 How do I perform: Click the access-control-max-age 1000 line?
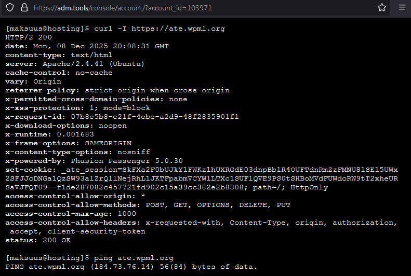(x=70, y=214)
